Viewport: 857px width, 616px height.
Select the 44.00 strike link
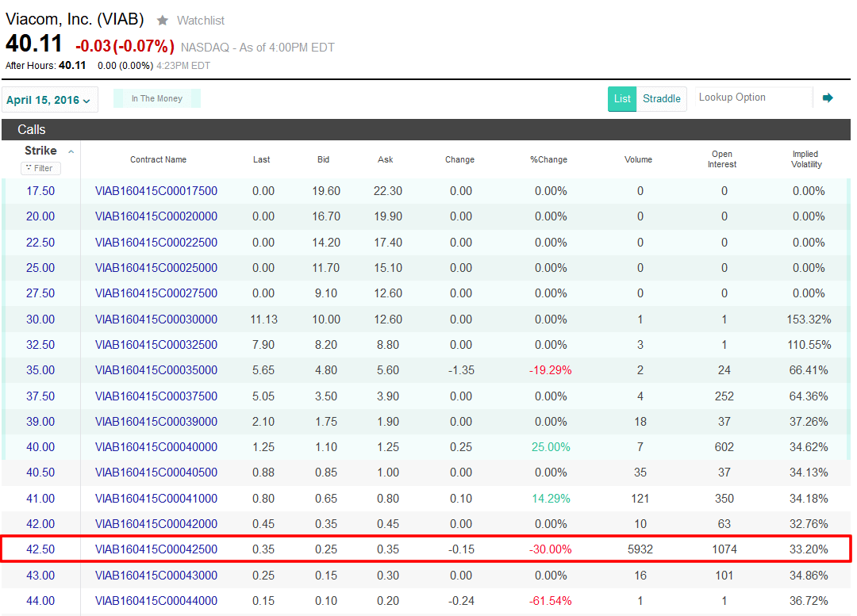point(40,601)
